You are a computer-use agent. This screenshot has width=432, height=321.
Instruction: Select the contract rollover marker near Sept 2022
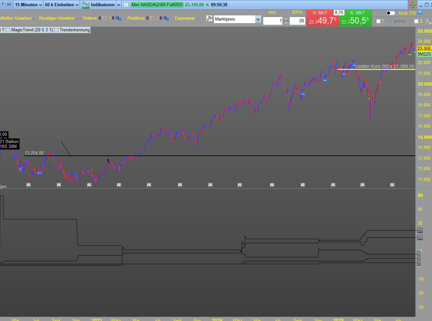pyautogui.click(x=59, y=185)
